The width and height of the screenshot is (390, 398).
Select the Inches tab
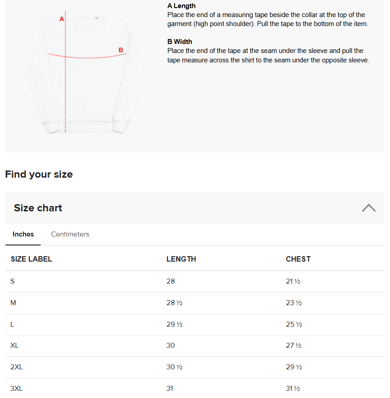point(23,234)
